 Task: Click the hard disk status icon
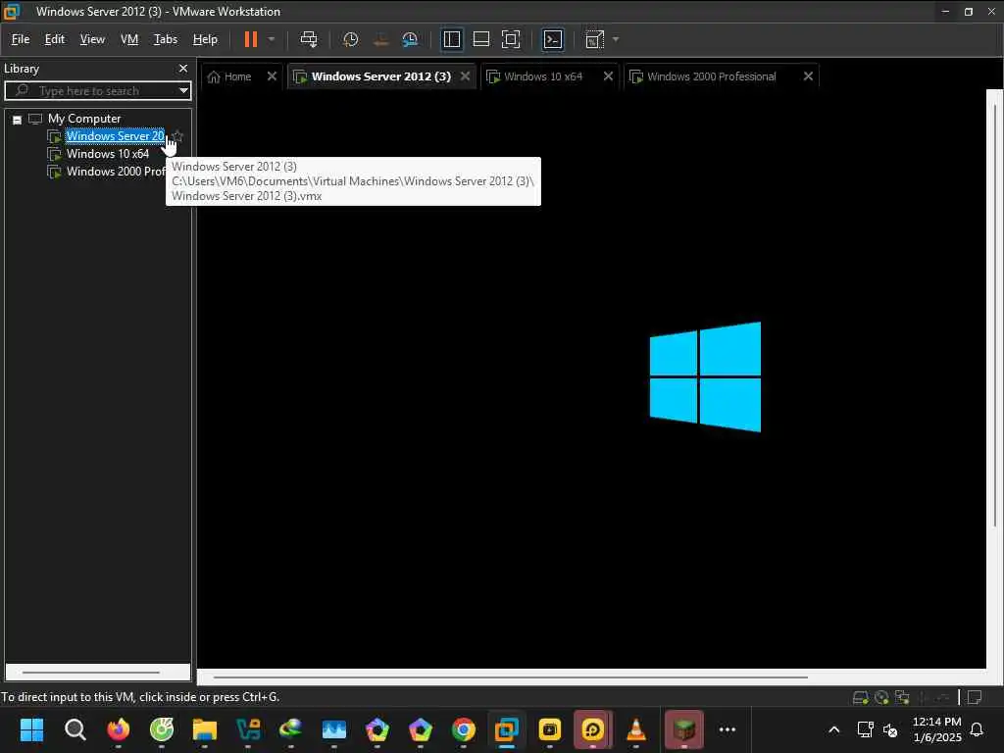tap(861, 697)
